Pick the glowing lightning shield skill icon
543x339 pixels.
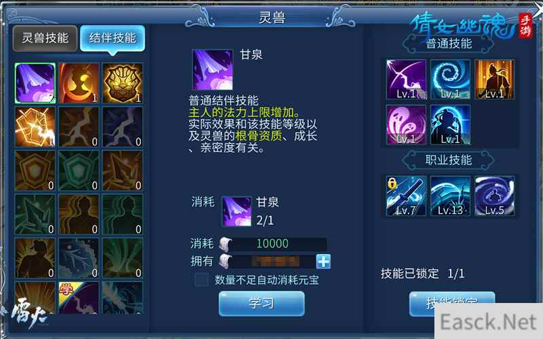click(x=35, y=127)
